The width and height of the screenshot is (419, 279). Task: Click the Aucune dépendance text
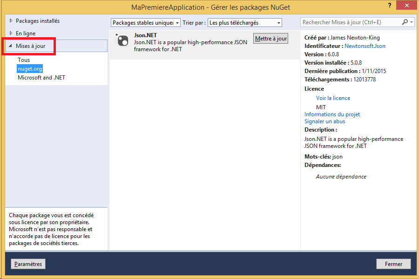click(x=341, y=177)
